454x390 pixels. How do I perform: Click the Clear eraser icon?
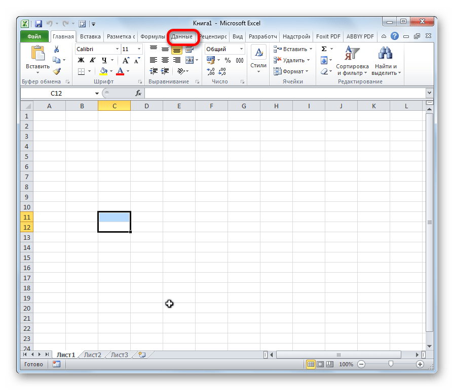click(x=324, y=71)
